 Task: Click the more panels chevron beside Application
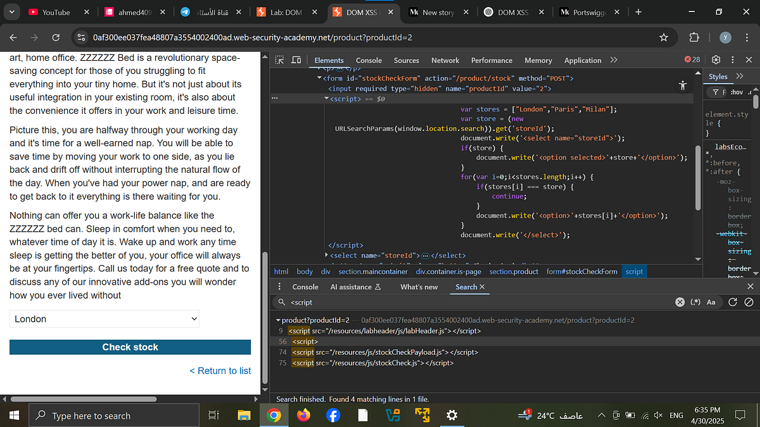click(613, 60)
